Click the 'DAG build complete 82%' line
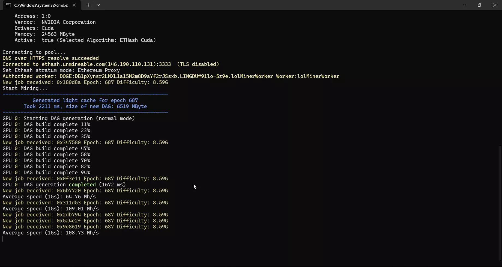502x267 pixels. point(46,166)
